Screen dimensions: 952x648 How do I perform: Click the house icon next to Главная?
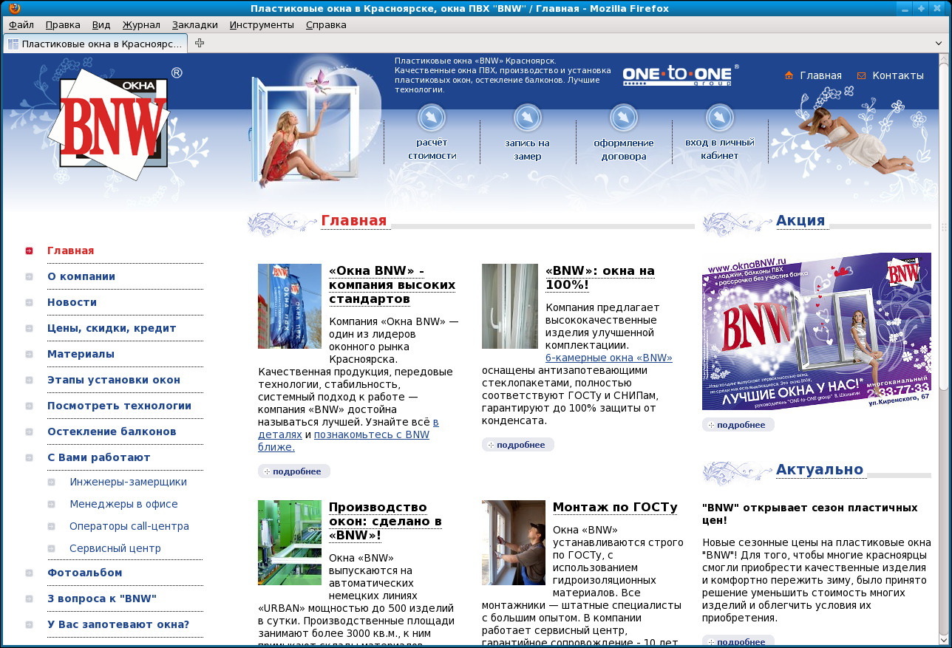point(789,75)
